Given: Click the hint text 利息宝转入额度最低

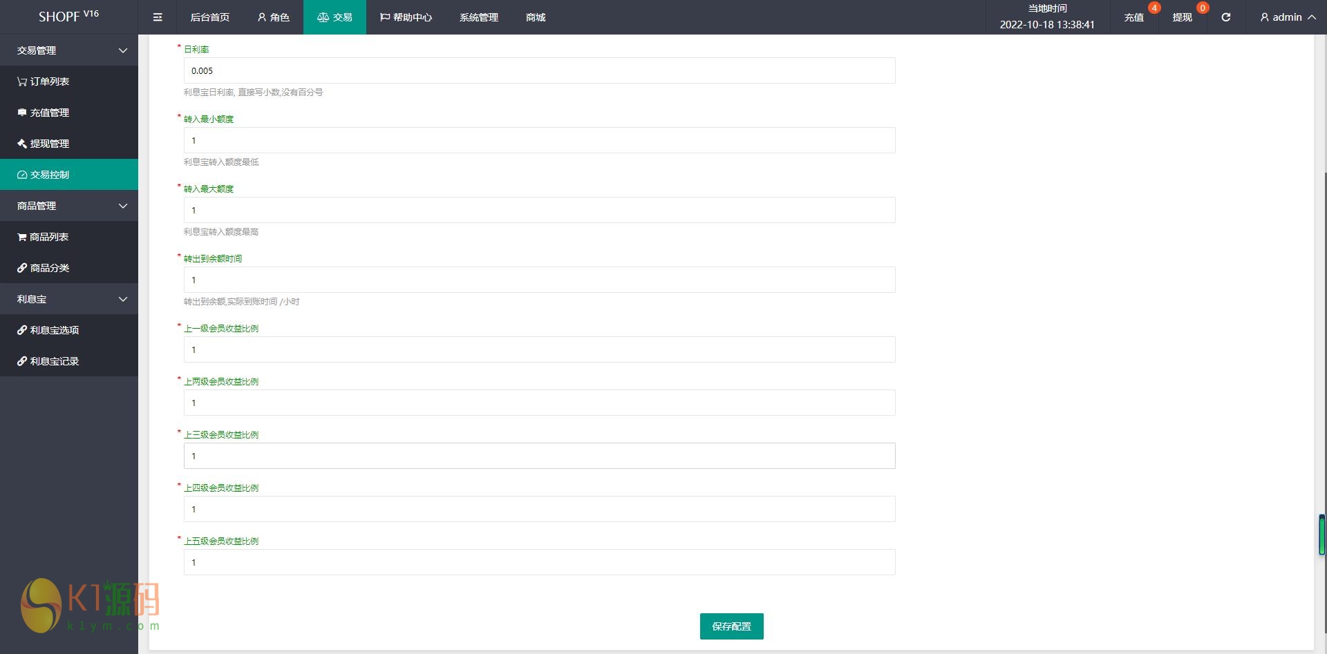Looking at the screenshot, I should (221, 162).
